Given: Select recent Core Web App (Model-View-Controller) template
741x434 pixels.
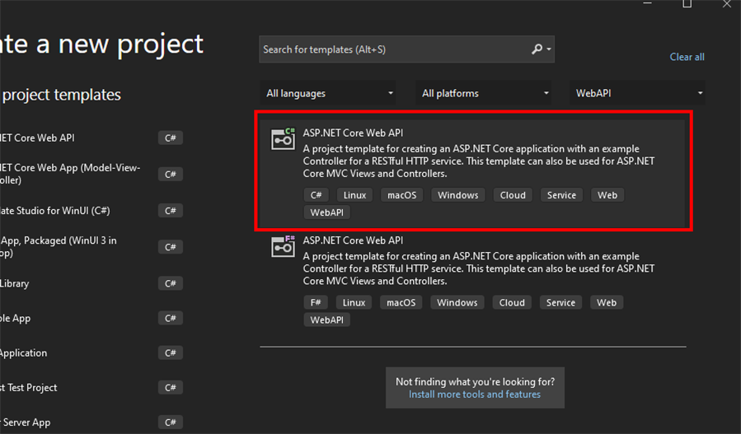Looking at the screenshot, I should click(x=70, y=174).
